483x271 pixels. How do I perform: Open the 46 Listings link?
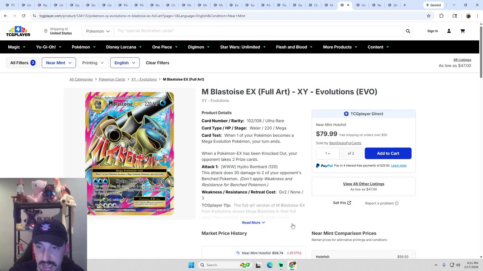[462, 60]
